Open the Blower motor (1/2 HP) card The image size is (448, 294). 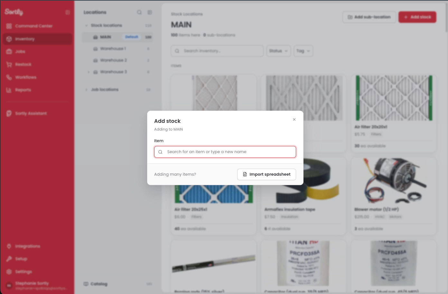tap(394, 196)
